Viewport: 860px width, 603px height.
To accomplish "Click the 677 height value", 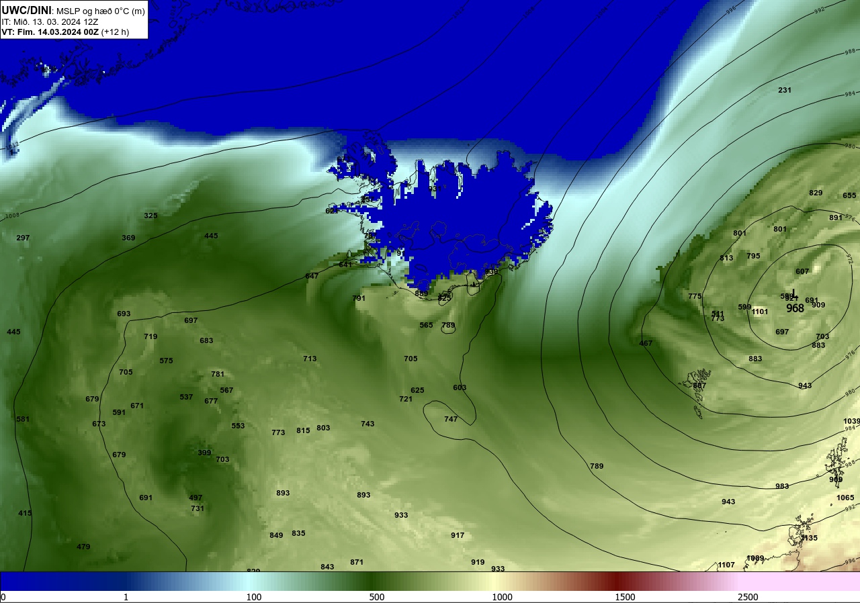I will pyautogui.click(x=211, y=401).
